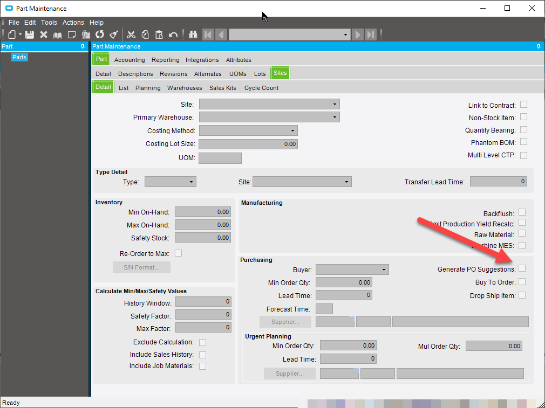Open the Warehouses tab under Sites

185,88
